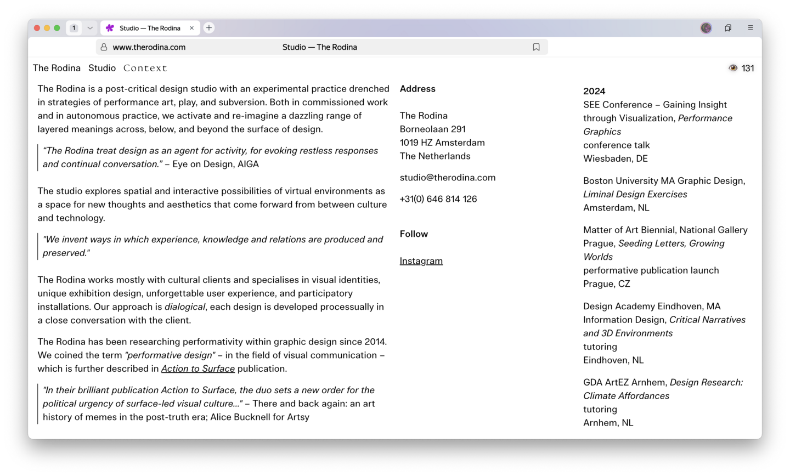Click the quote beginning 'We invent ways'
Viewport: 790px width, 476px height.
point(213,246)
